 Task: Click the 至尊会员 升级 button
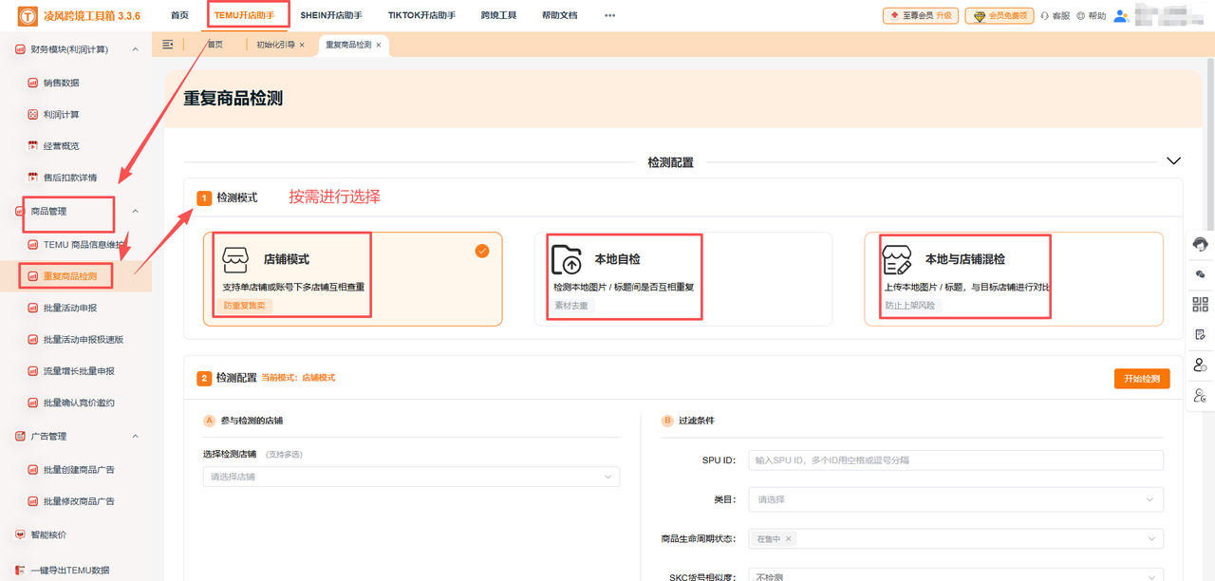(920, 15)
